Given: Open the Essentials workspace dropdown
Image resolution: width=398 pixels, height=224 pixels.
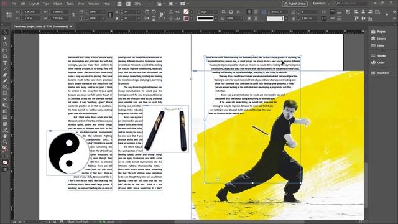Looking at the screenshot, I should pos(322,4).
